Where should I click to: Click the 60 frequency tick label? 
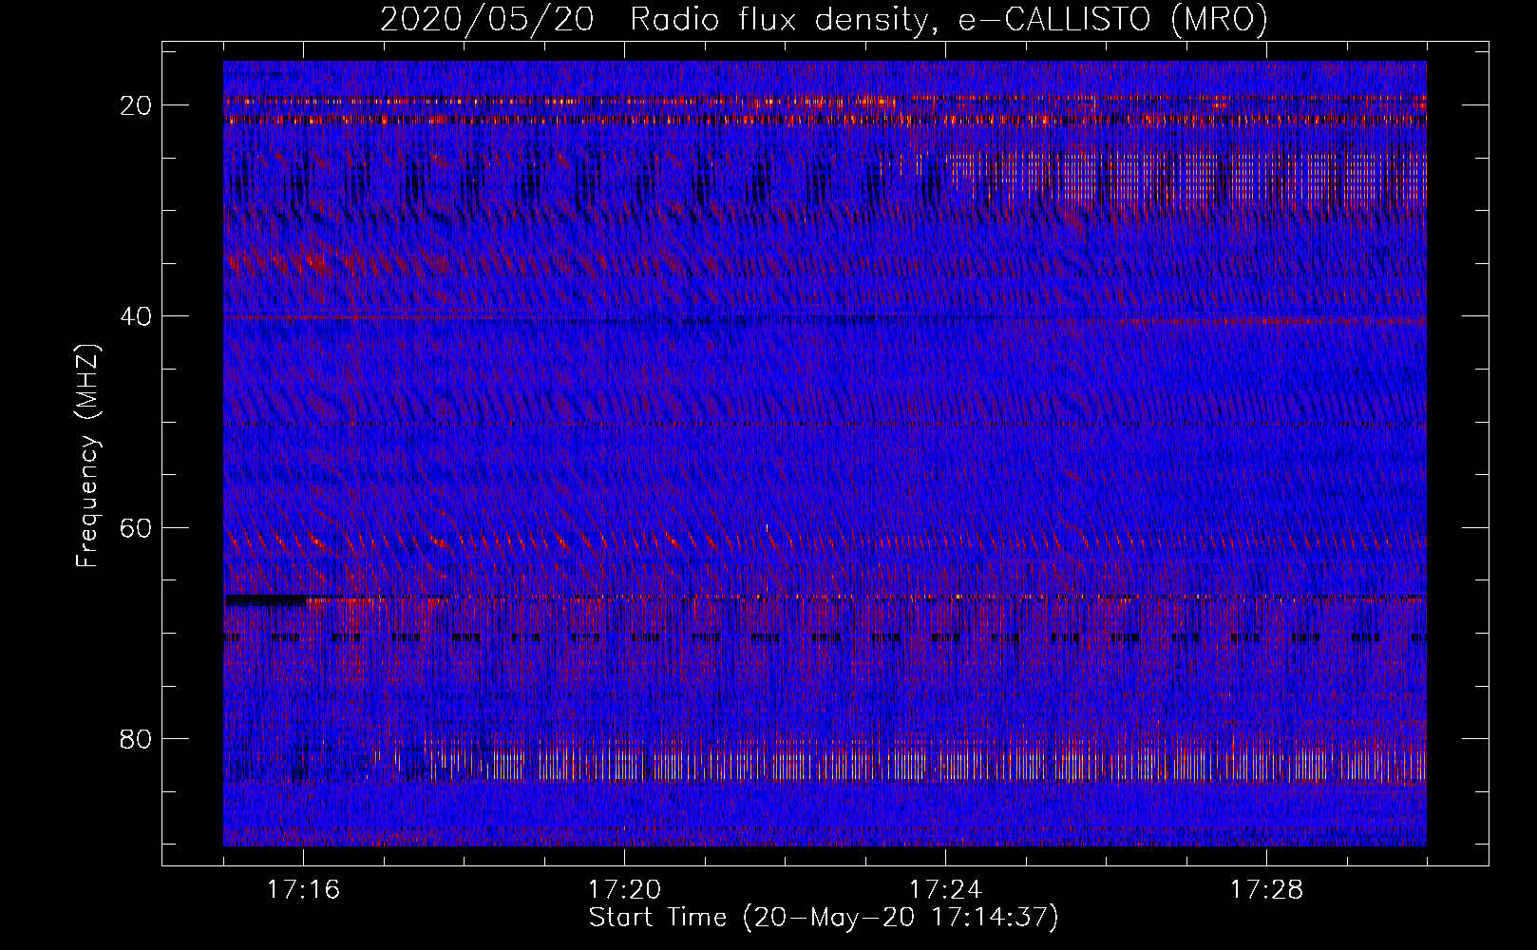[137, 527]
